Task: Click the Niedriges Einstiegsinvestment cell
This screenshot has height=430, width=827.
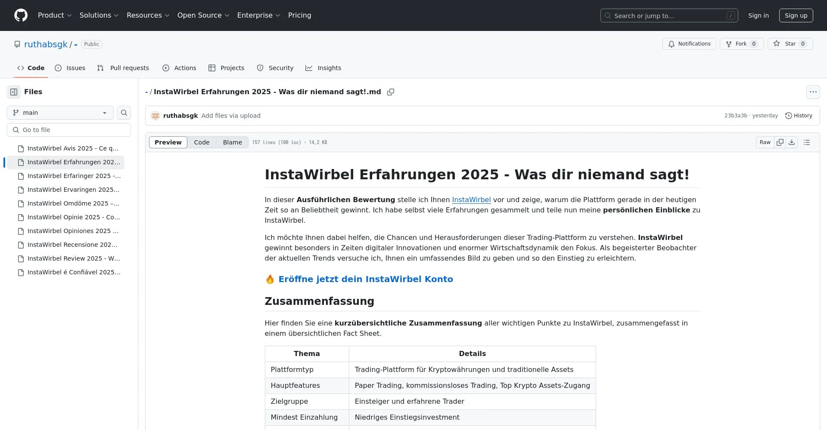Action: pos(472,418)
